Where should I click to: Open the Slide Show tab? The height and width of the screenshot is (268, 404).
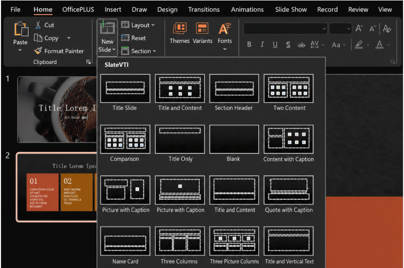pyautogui.click(x=291, y=9)
